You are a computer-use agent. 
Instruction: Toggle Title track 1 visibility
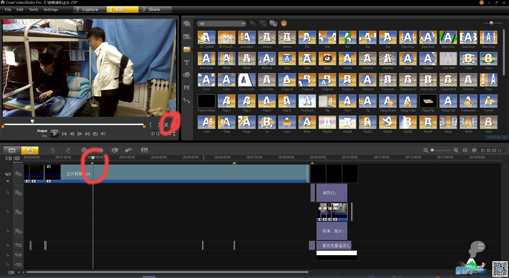(x=18, y=245)
